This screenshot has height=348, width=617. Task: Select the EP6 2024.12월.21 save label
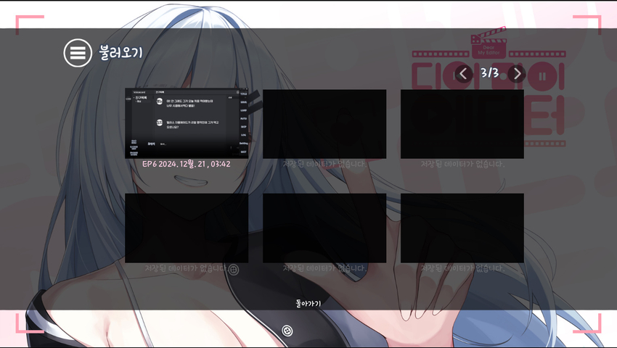187,164
